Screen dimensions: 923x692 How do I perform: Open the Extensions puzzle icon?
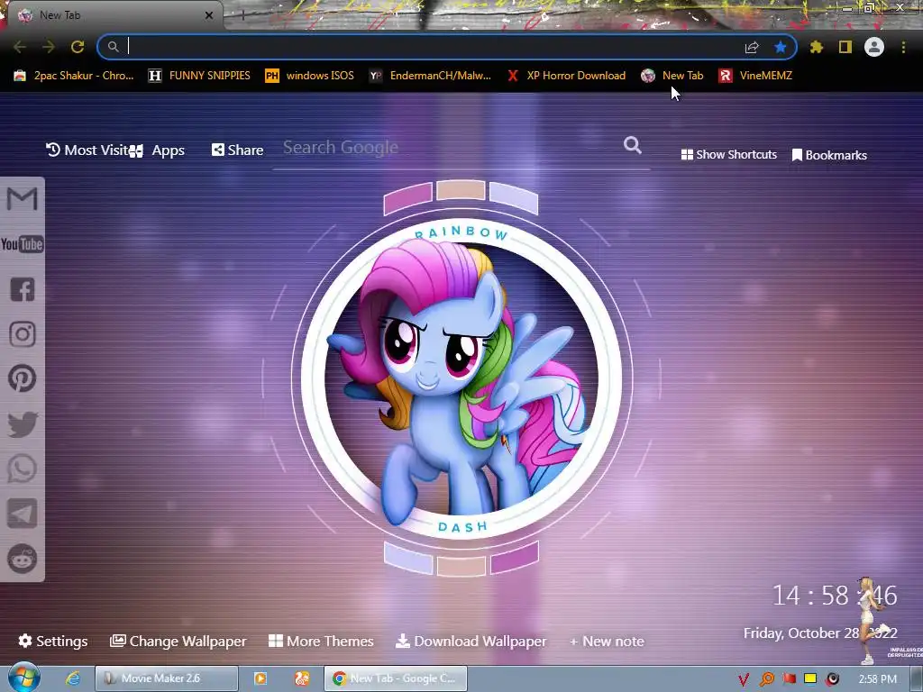point(816,47)
